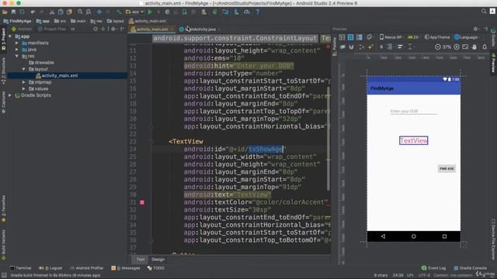The image size is (497, 279).
Task: Click the project panel settings gear
Action: pos(113,29)
